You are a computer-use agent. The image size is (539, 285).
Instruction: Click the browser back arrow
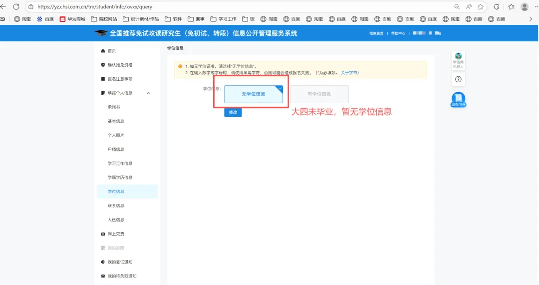tap(3, 6)
